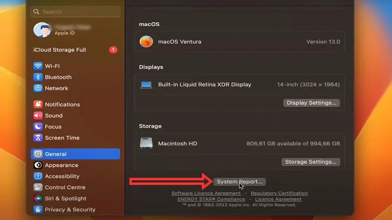The height and width of the screenshot is (220, 392).
Task: Click the Control Centre icon
Action: pyautogui.click(x=38, y=187)
